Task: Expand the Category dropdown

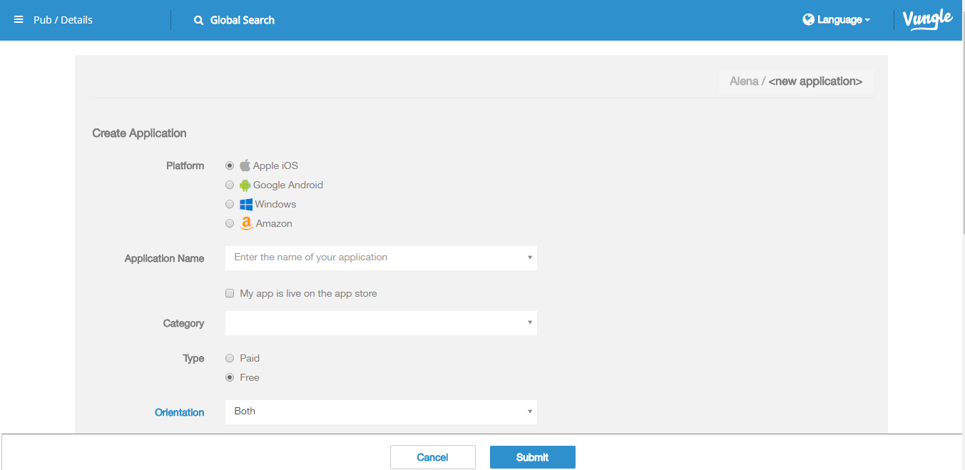Action: [x=381, y=323]
